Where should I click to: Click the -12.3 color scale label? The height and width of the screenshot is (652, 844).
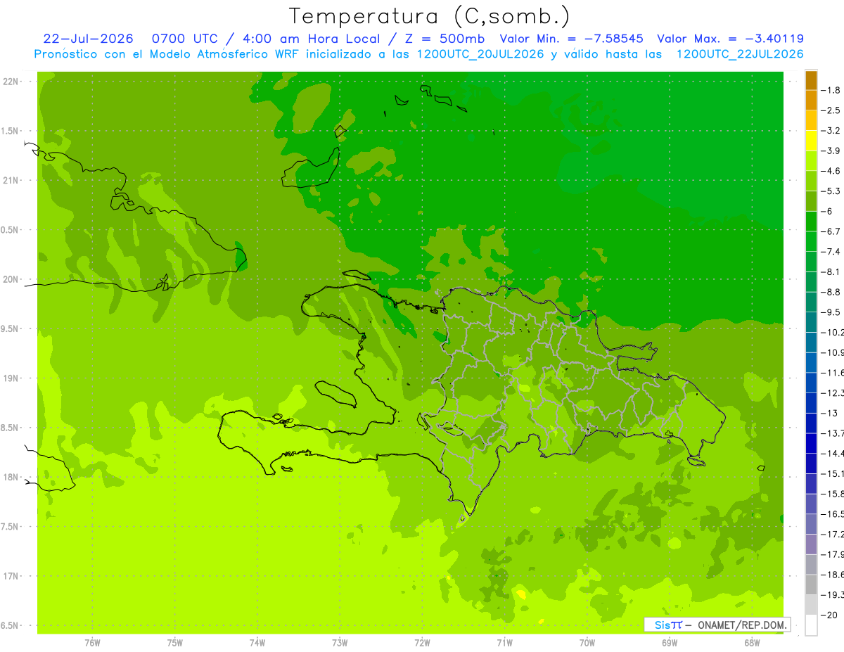pos(833,393)
